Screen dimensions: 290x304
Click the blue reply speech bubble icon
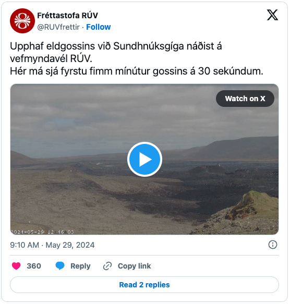pos(60,266)
